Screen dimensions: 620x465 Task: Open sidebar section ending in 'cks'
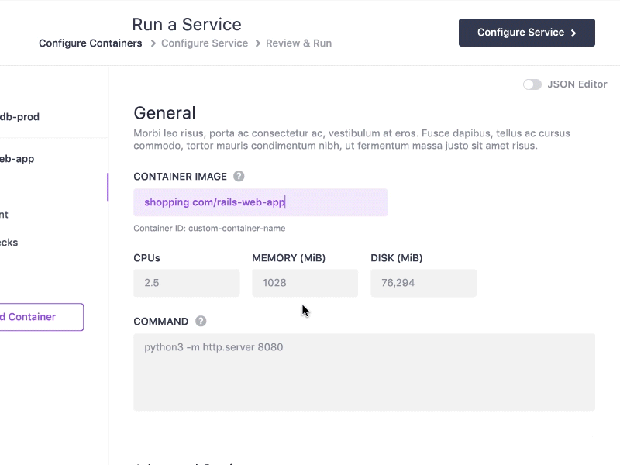9,243
